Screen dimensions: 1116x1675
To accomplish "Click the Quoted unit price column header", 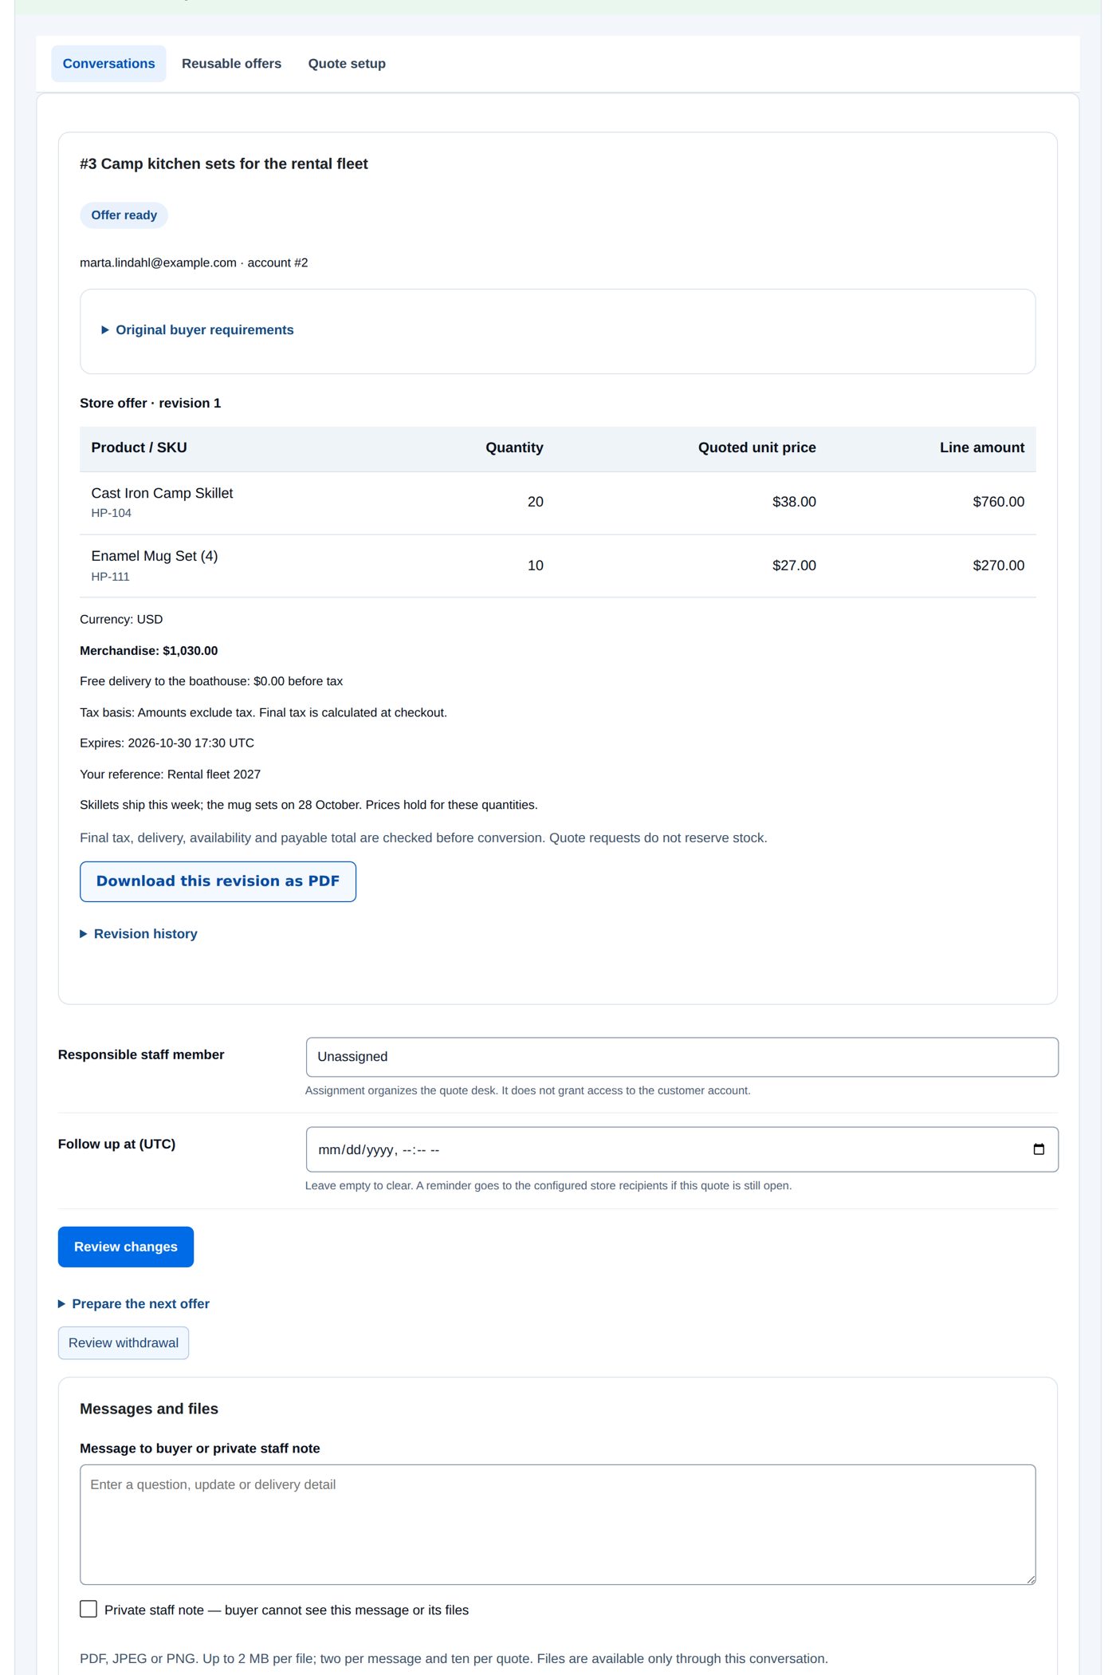I will coord(756,448).
